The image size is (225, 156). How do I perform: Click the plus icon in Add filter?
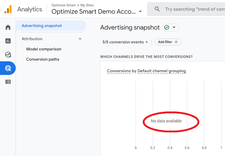point(176,42)
